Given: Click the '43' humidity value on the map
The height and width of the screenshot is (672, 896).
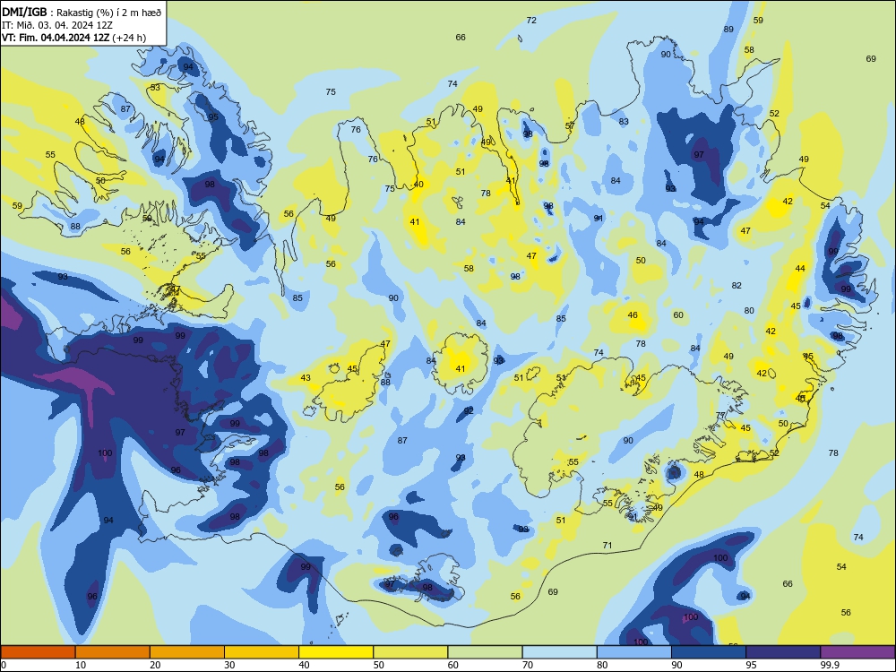Looking at the screenshot, I should (306, 378).
